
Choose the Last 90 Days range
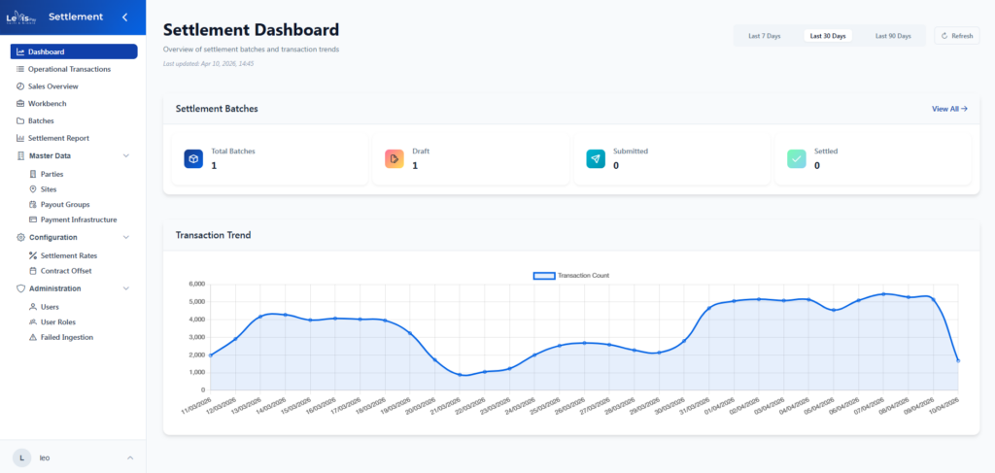click(x=892, y=36)
